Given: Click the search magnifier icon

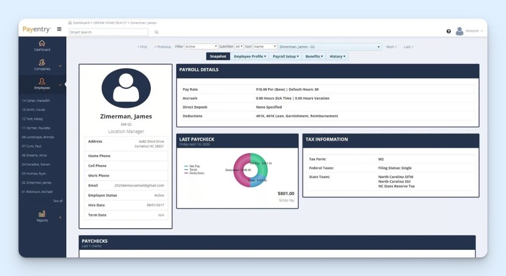Looking at the screenshot, I should click(157, 32).
